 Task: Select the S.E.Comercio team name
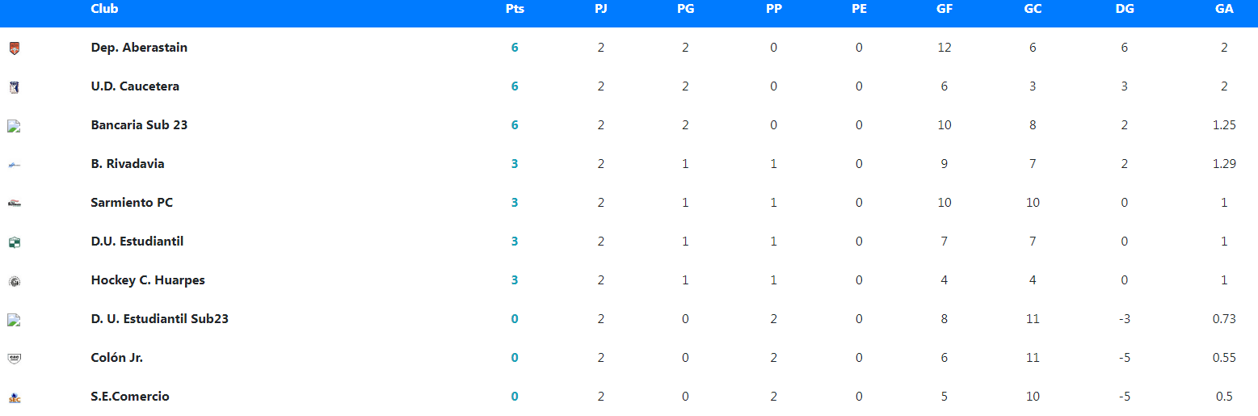click(x=130, y=397)
